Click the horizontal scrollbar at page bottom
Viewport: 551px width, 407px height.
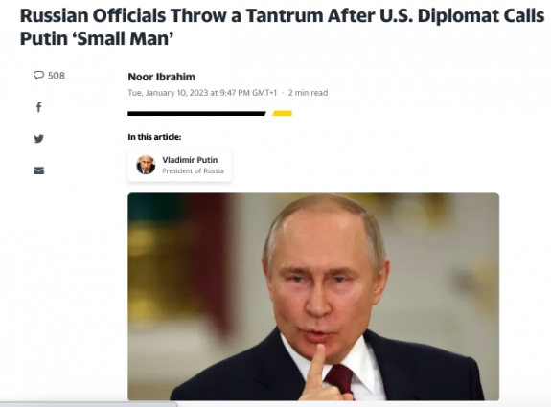pyautogui.click(x=88, y=404)
